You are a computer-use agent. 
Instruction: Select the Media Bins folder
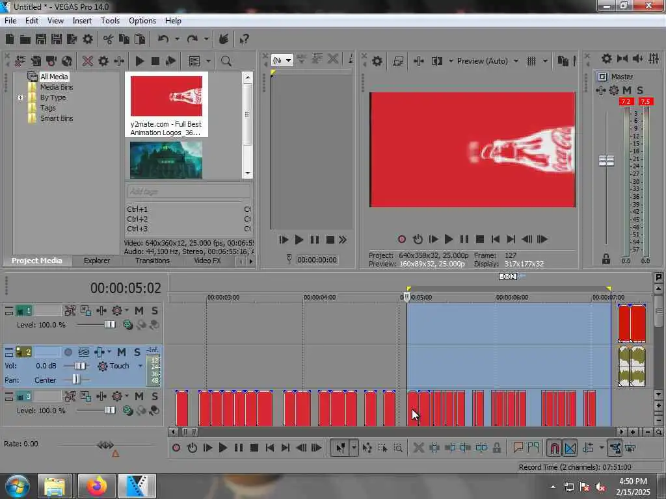coord(57,87)
